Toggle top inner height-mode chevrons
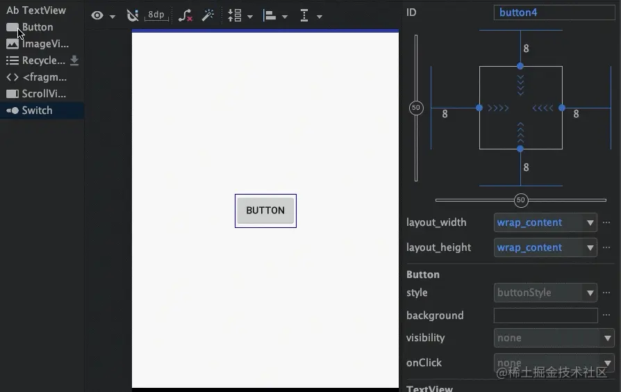 pyautogui.click(x=520, y=85)
